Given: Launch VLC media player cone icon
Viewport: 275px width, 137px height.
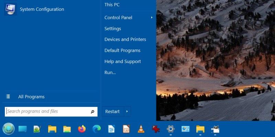Looking at the screenshot, I should coord(141,129).
